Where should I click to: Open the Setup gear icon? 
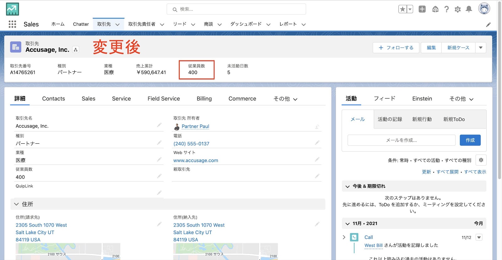coord(457,9)
